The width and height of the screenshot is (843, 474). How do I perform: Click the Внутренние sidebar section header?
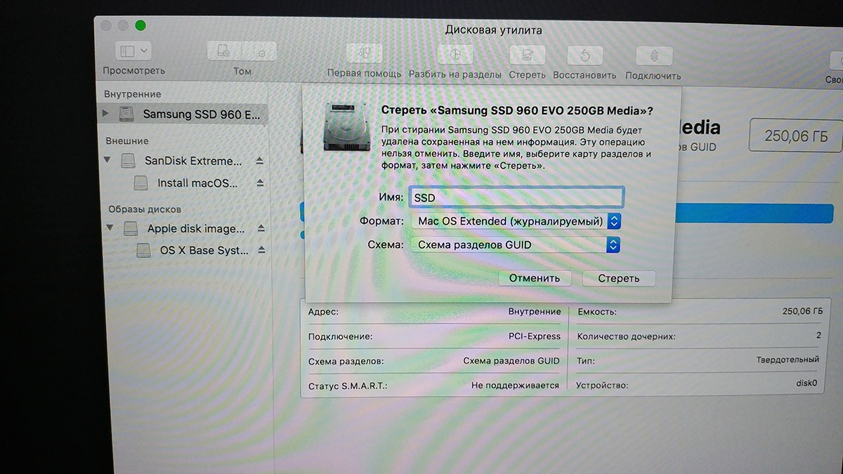[x=133, y=94]
